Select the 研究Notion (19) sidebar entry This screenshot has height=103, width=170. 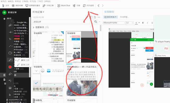(21, 50)
